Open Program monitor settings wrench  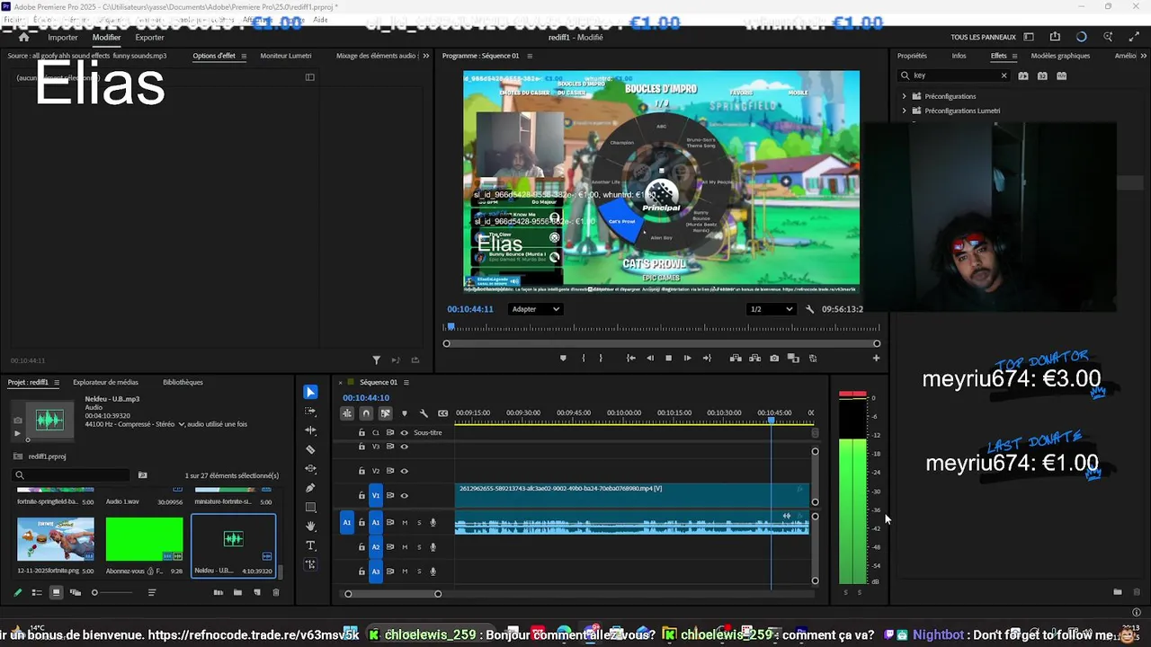tap(809, 309)
